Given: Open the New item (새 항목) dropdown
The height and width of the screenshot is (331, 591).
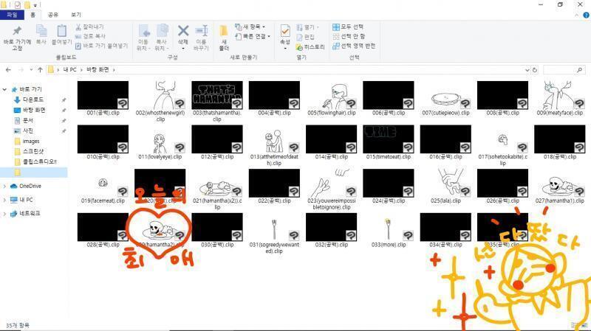Looking at the screenshot, I should [x=250, y=27].
